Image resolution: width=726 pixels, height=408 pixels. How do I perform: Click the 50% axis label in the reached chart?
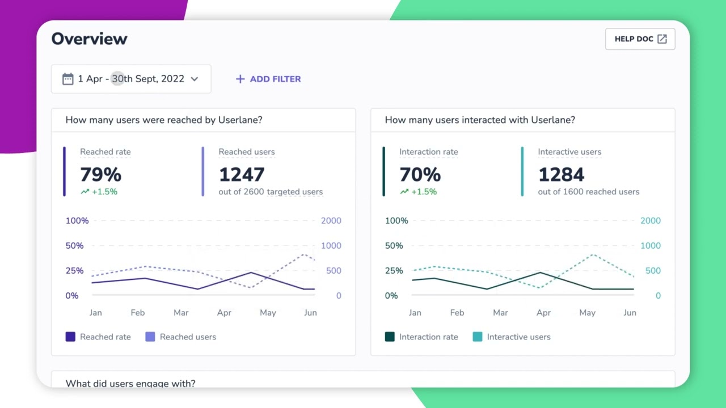point(74,245)
